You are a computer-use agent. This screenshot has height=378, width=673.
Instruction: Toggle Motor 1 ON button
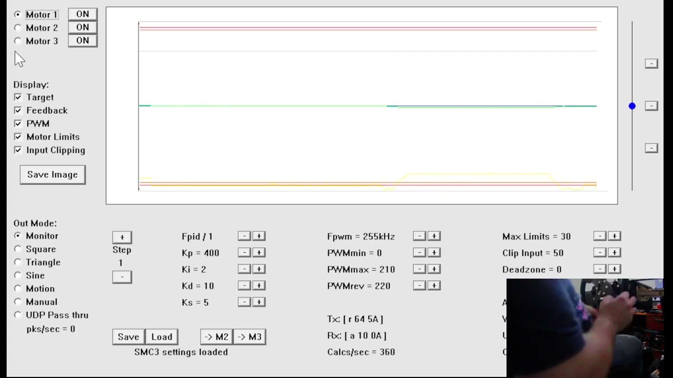[x=83, y=14]
